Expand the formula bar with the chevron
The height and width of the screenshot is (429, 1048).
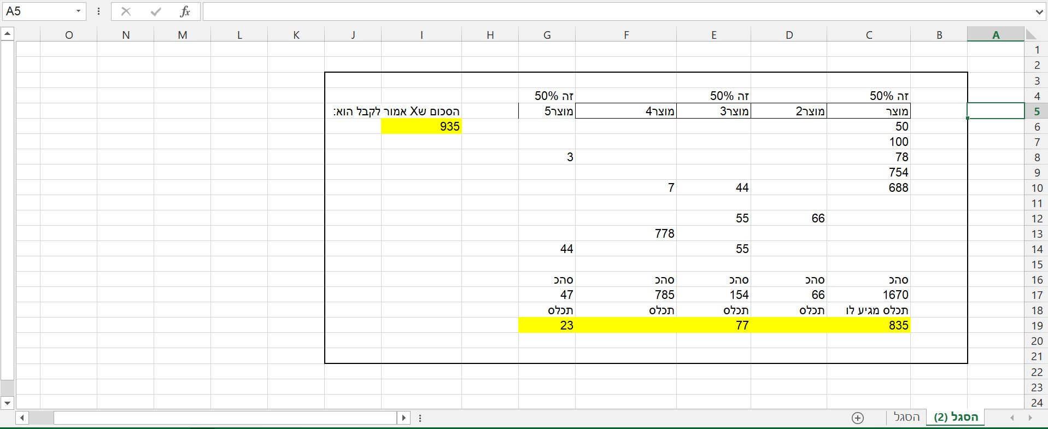tap(1039, 11)
